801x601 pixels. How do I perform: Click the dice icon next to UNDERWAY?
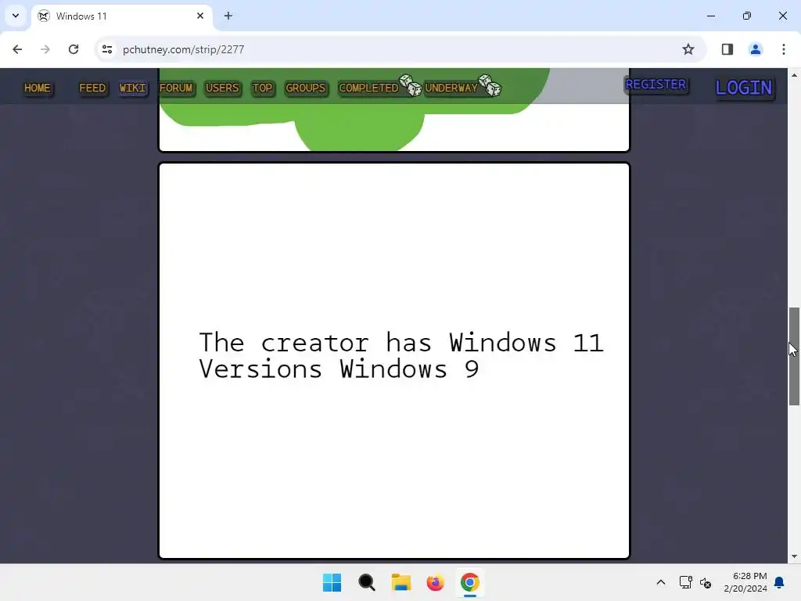[x=490, y=85]
